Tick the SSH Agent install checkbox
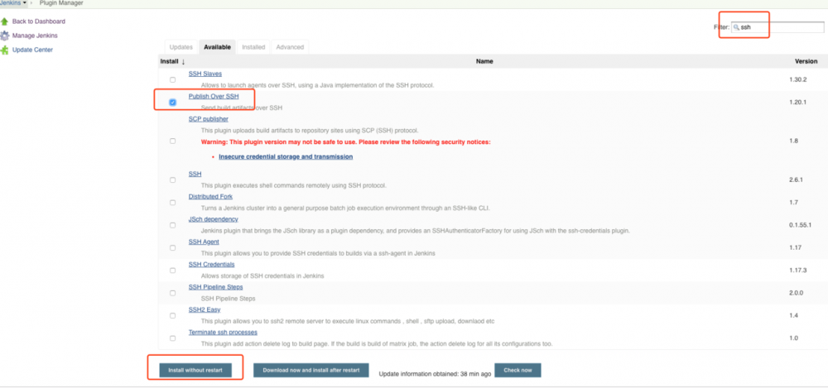 point(173,247)
